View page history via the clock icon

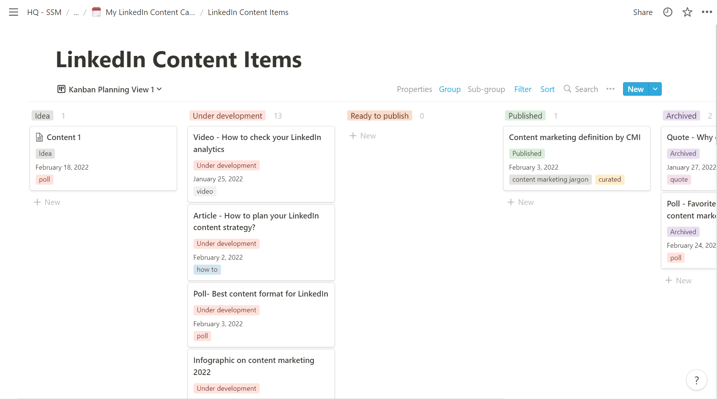click(x=668, y=12)
